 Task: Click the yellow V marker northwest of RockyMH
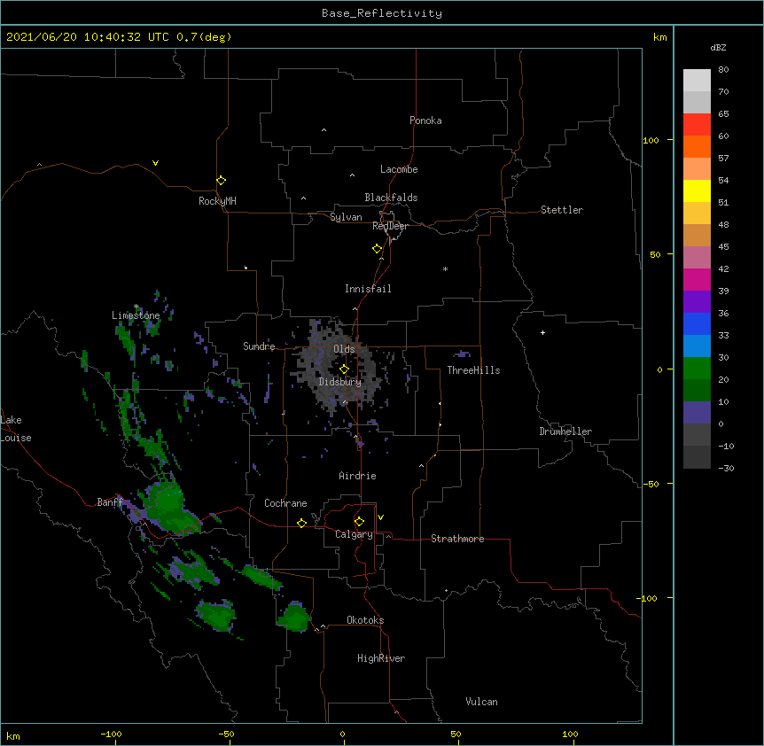(155, 163)
